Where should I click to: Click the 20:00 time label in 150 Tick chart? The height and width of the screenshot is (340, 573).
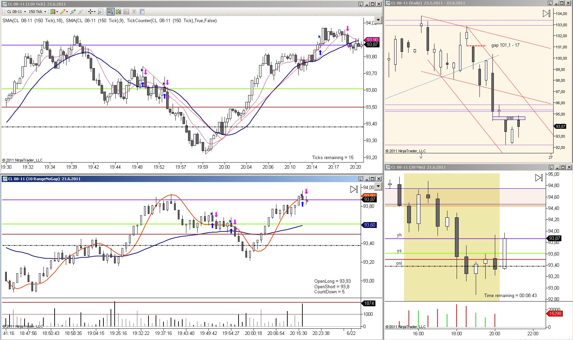(224, 167)
